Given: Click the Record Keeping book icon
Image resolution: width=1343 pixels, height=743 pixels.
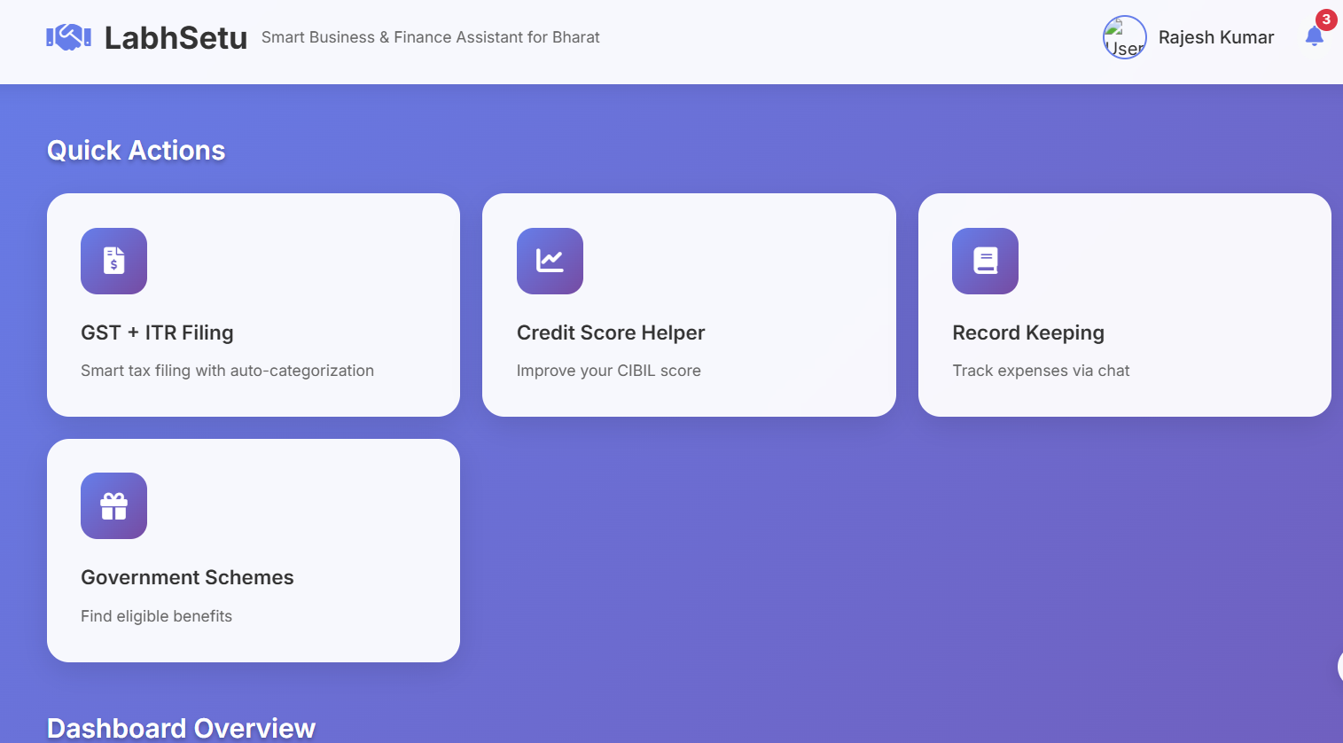Looking at the screenshot, I should tap(985, 261).
